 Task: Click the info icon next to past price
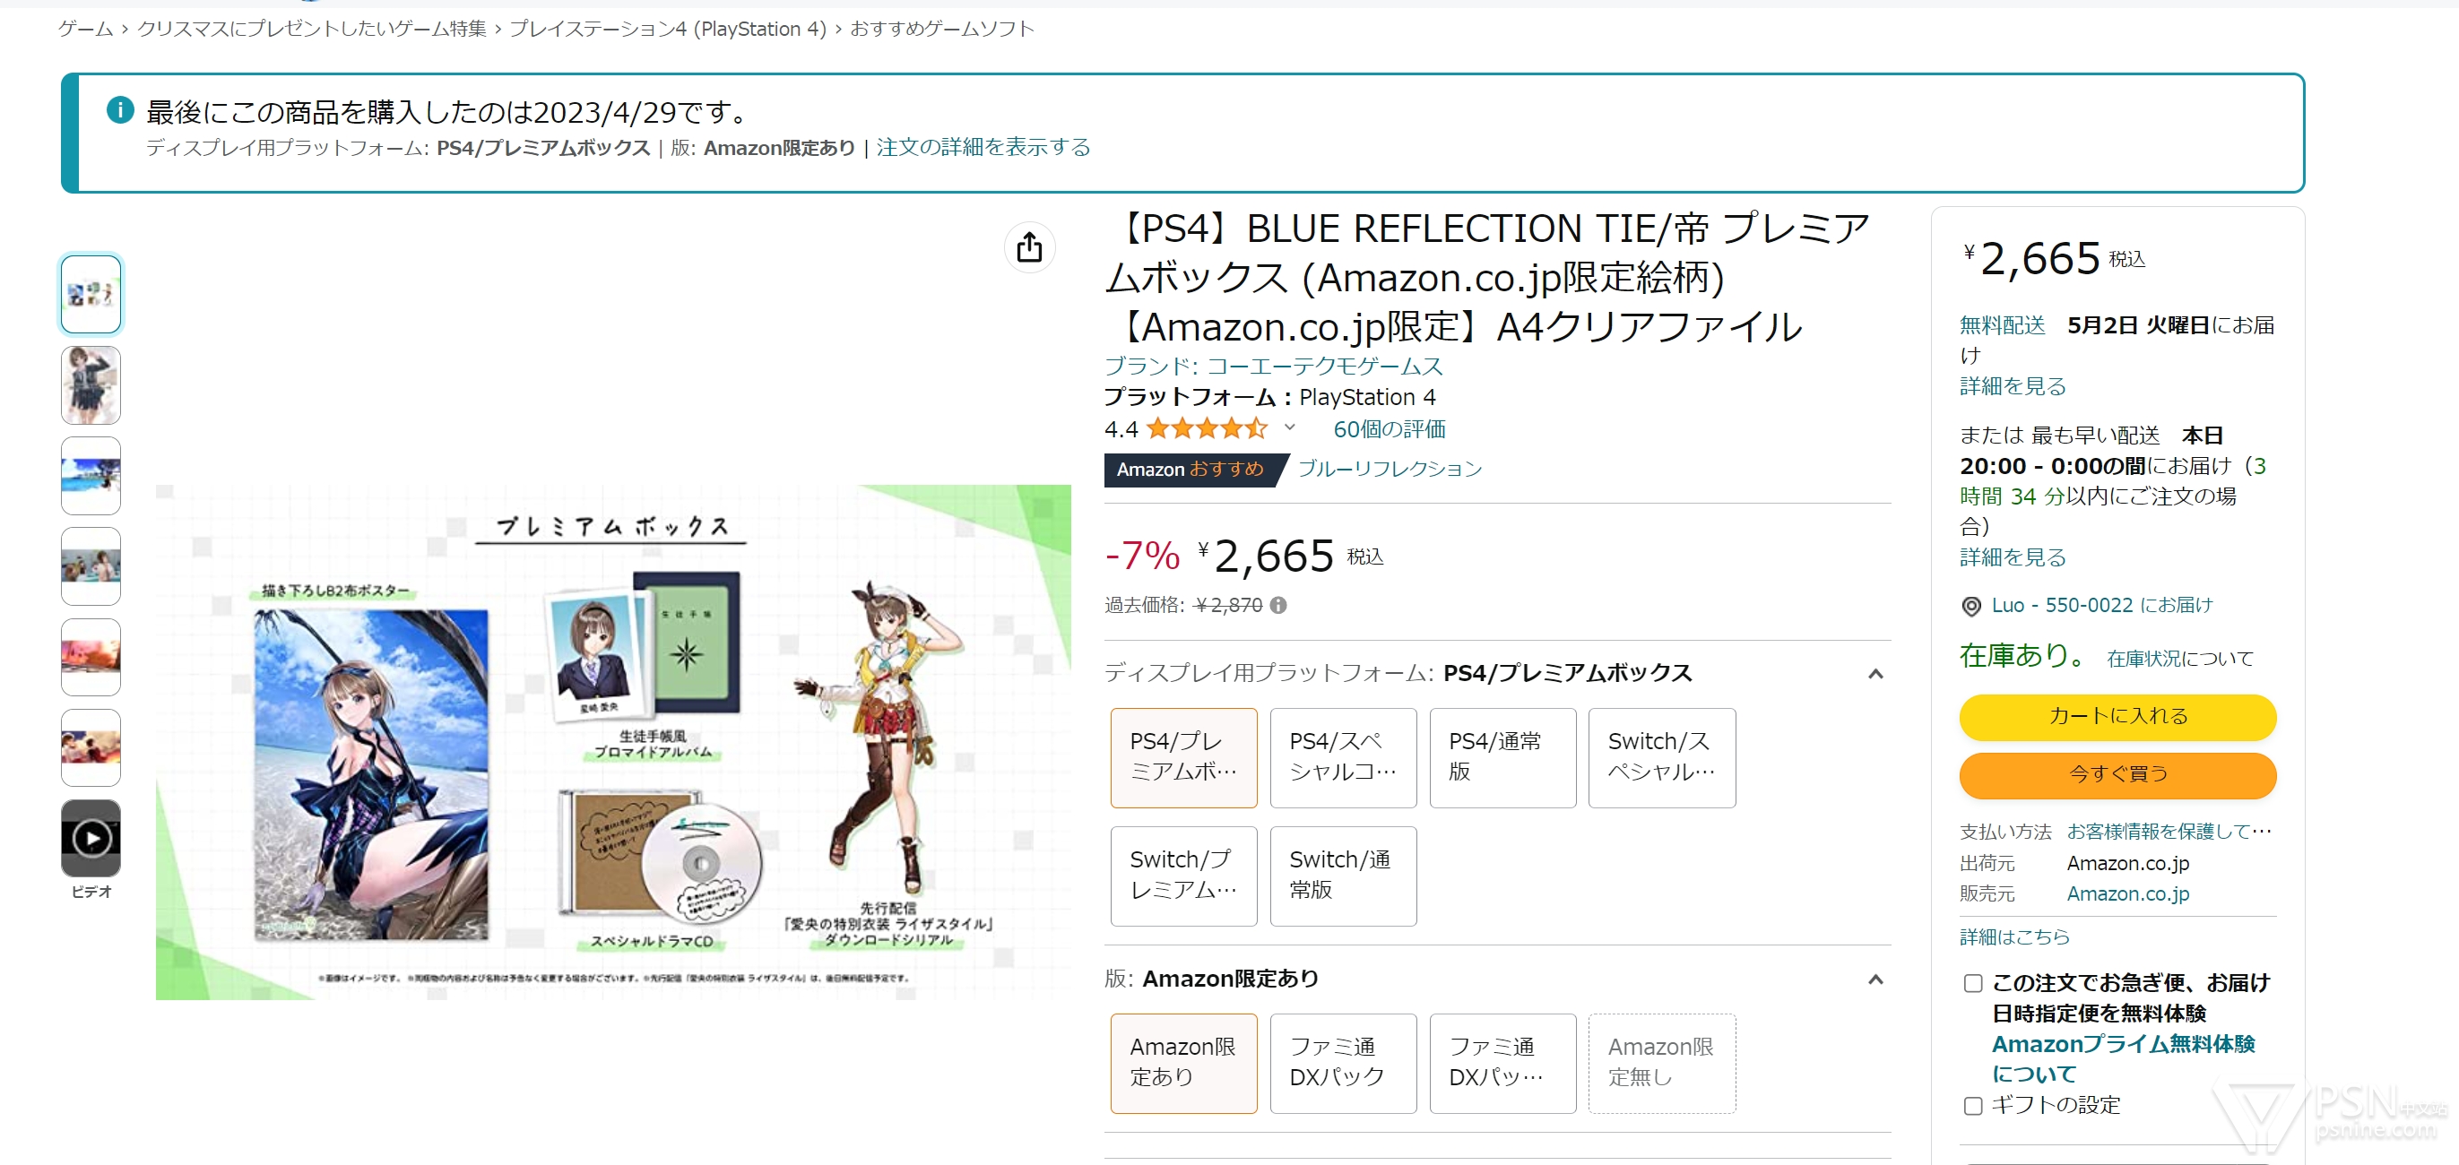coord(1278,605)
